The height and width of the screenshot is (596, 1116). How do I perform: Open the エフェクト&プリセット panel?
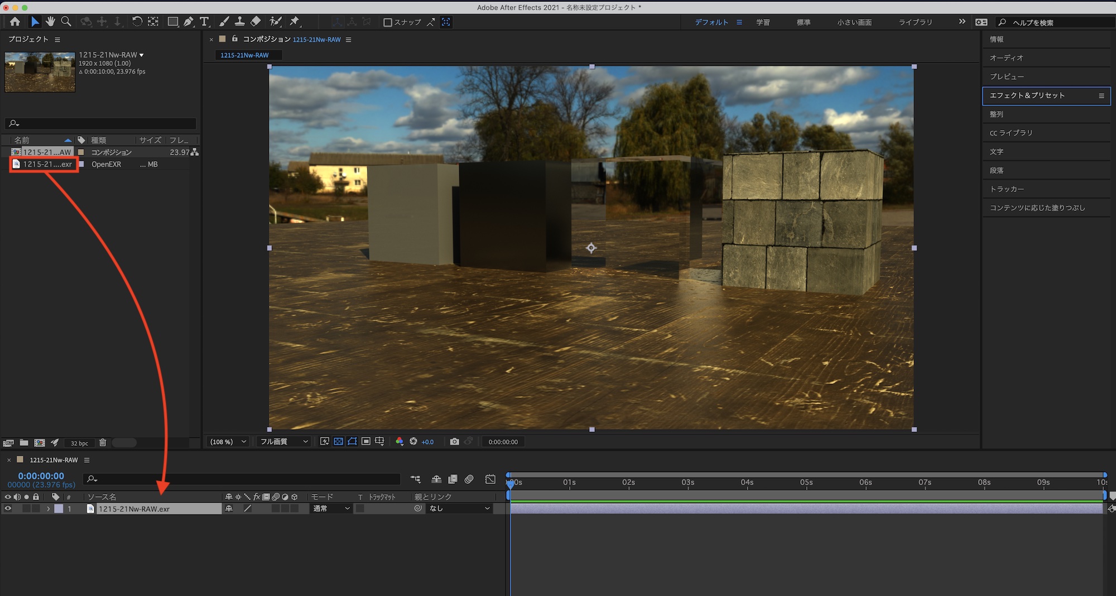point(1027,95)
